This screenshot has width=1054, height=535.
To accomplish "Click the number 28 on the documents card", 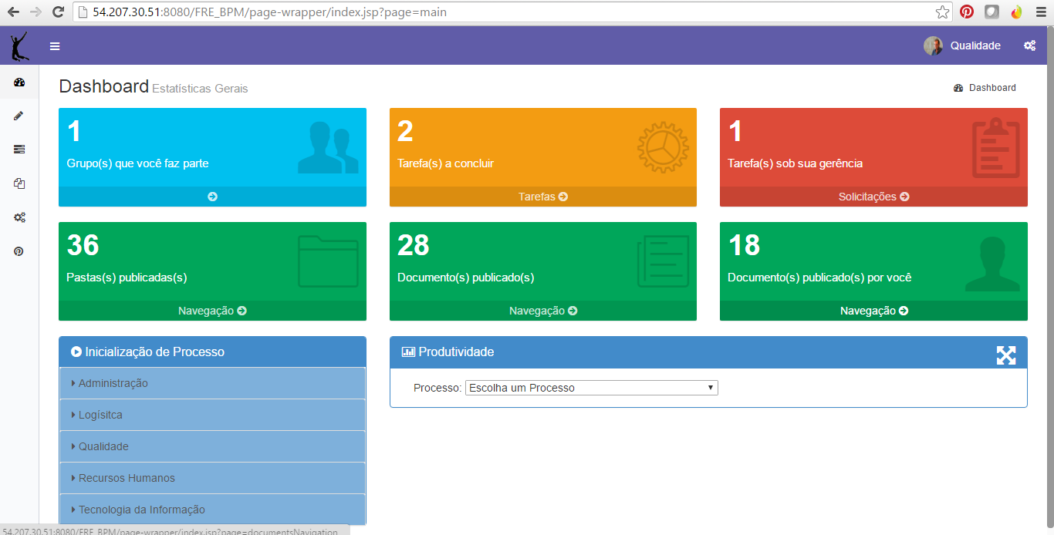I will [x=413, y=245].
